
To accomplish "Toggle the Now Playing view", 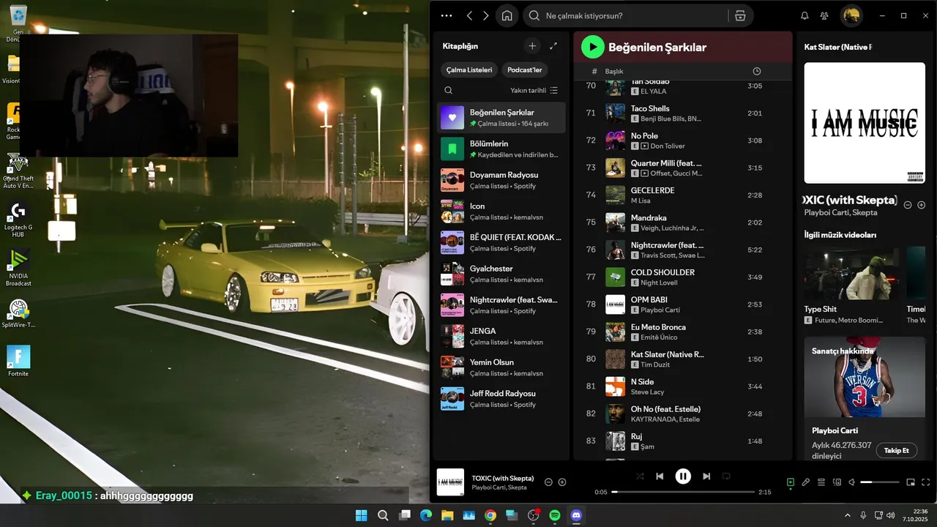I will [x=791, y=482].
